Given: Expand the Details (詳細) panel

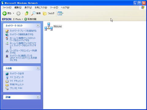Looking at the screenshot, I should pos(38,97).
